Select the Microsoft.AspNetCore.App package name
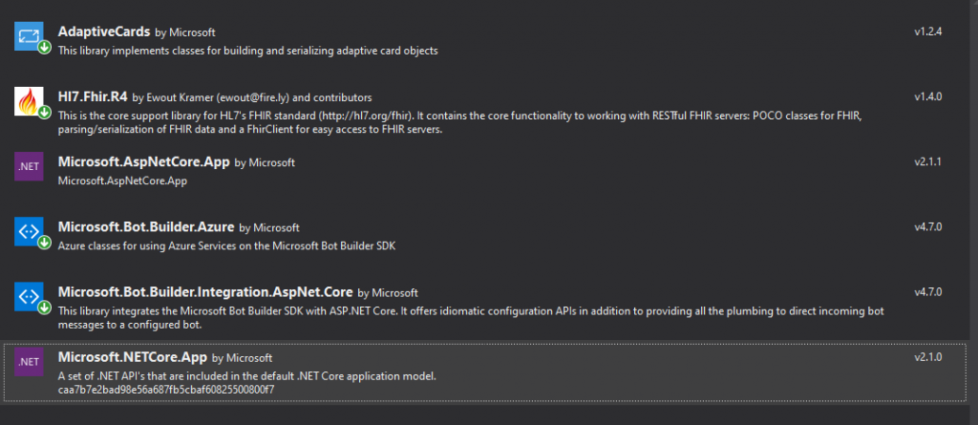The height and width of the screenshot is (425, 978). 144,161
